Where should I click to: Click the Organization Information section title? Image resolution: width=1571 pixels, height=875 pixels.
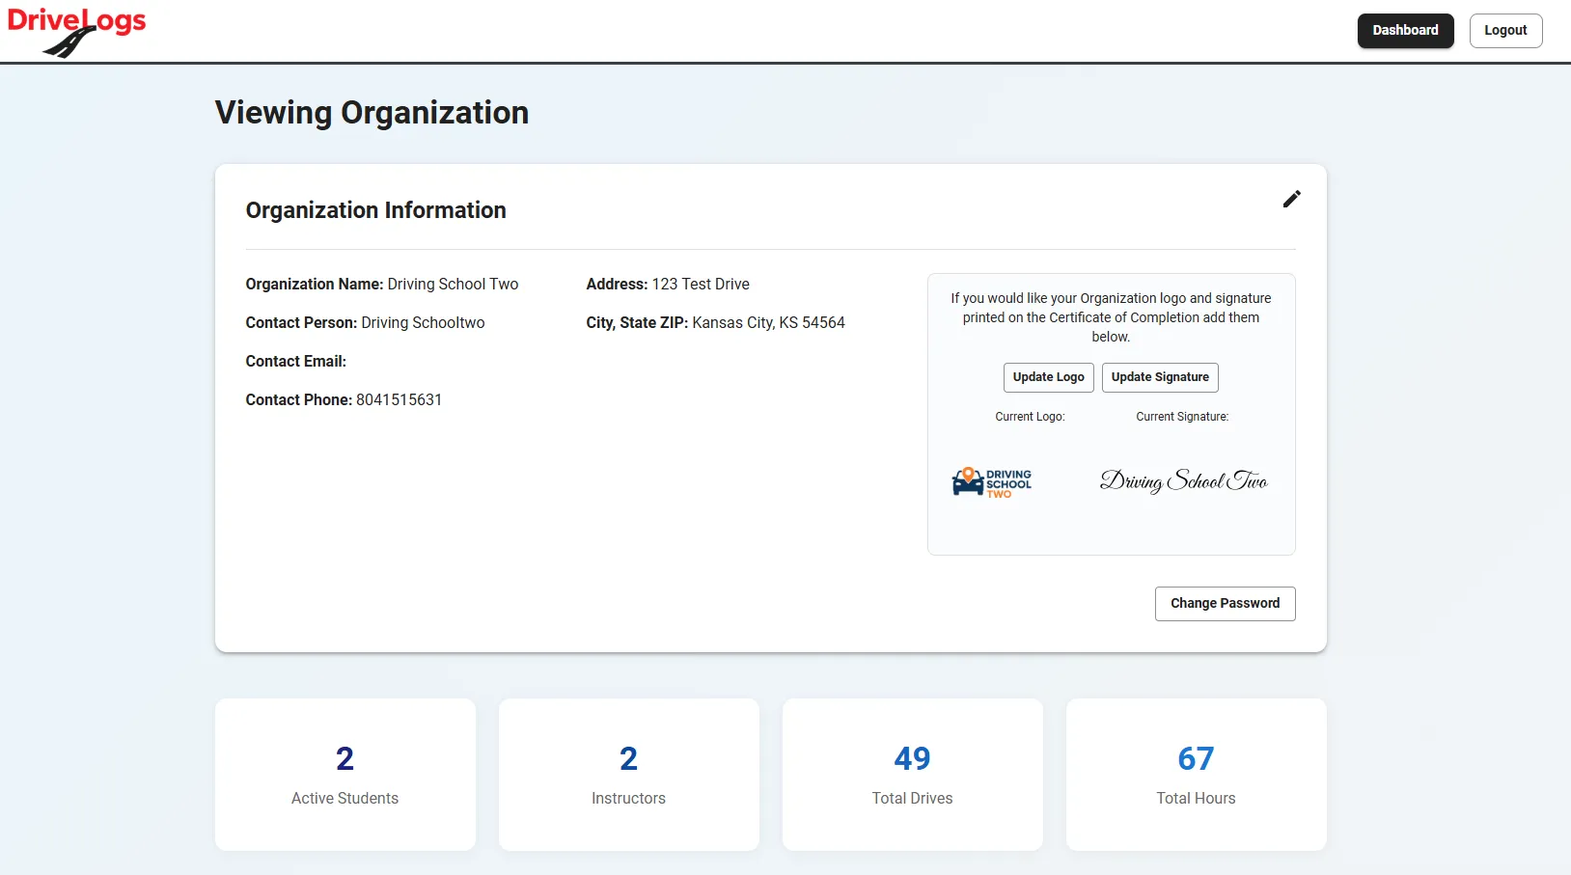[375, 210]
